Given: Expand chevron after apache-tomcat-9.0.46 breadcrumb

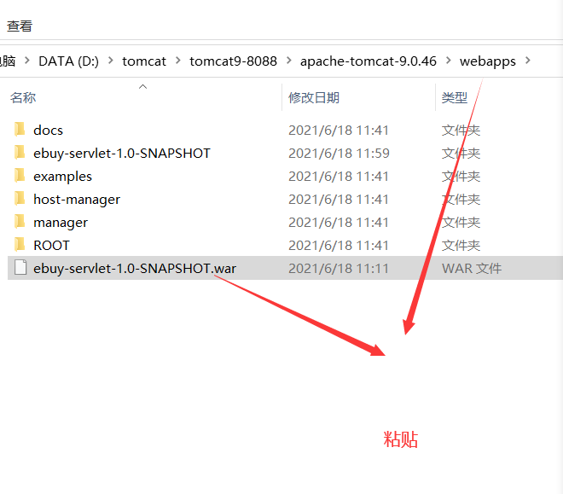Looking at the screenshot, I should click(x=448, y=61).
